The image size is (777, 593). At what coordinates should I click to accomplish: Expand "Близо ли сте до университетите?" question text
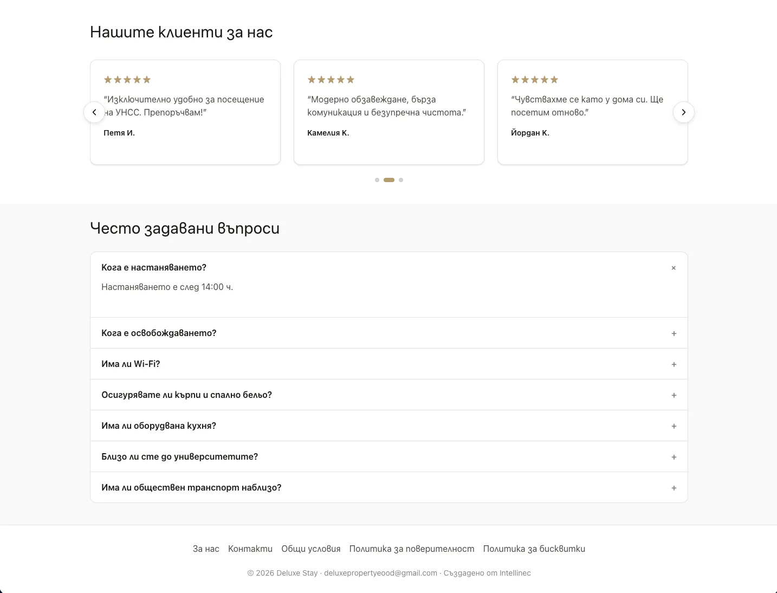click(x=179, y=456)
